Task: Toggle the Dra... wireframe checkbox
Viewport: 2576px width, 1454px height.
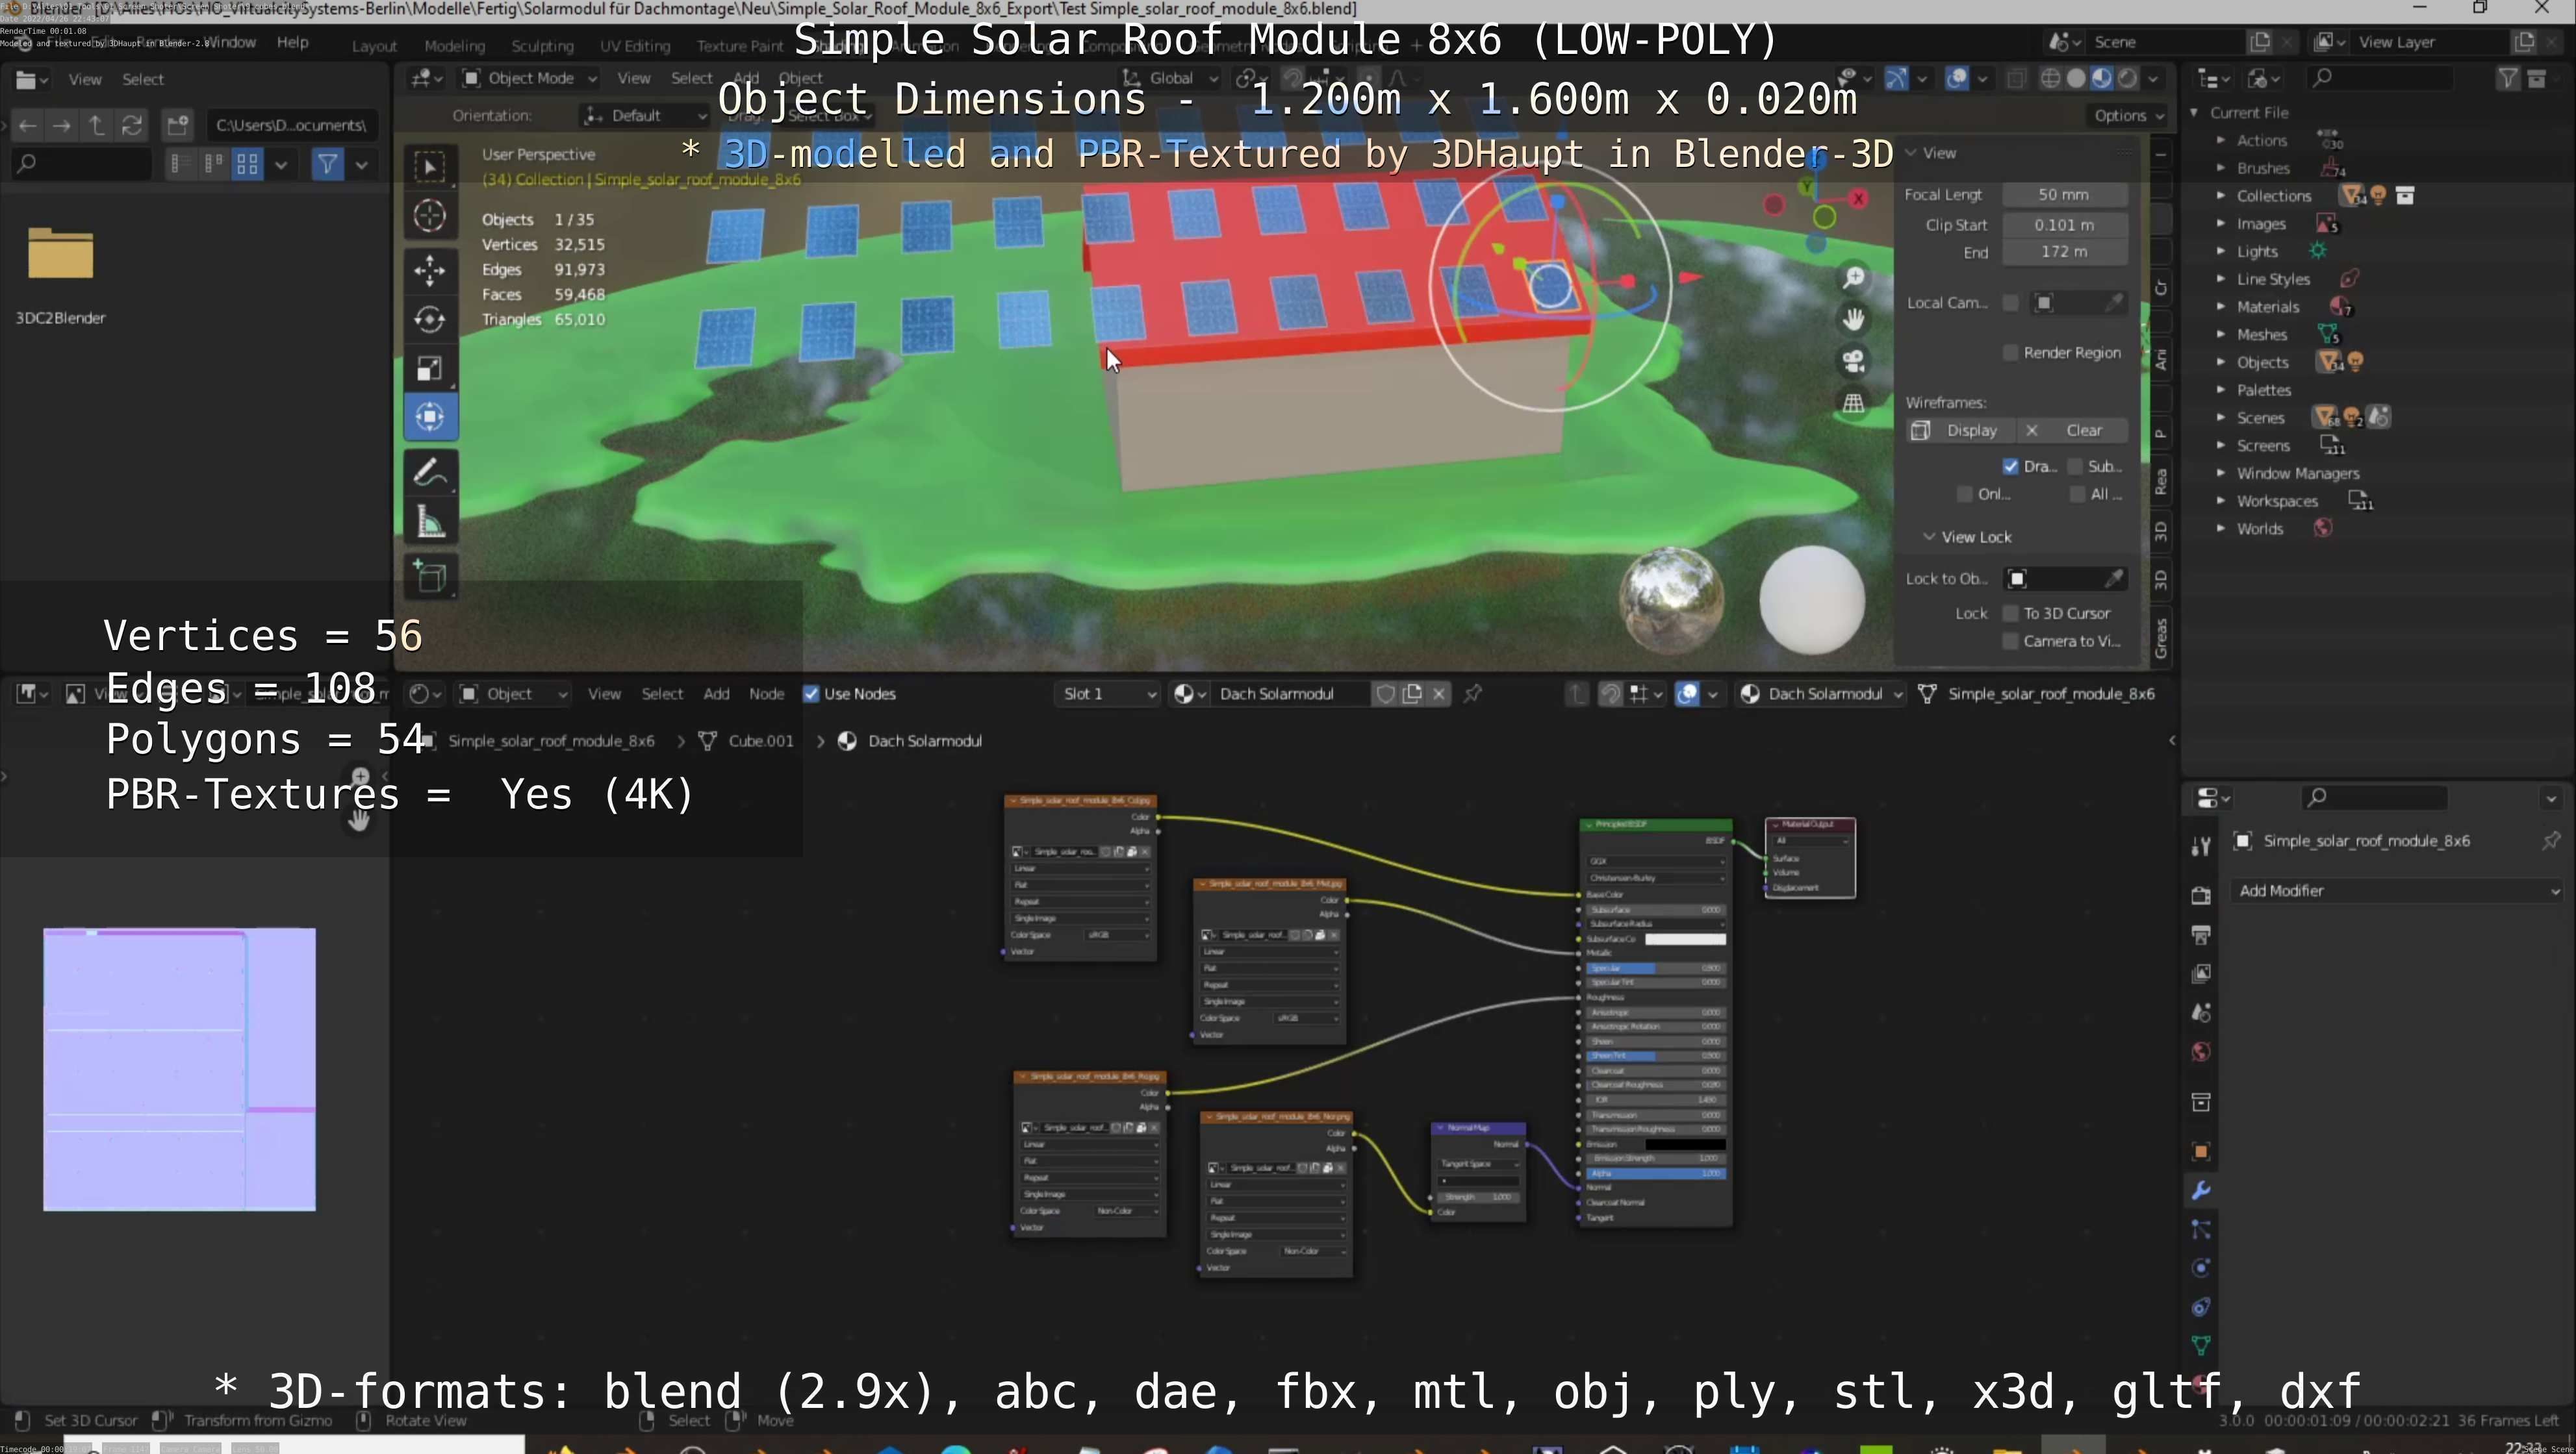Action: pyautogui.click(x=2010, y=467)
